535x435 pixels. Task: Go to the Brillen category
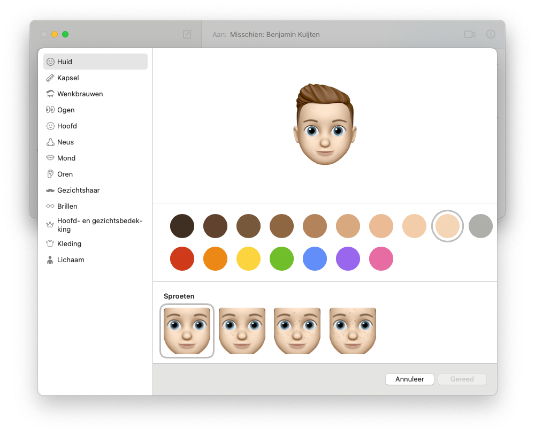point(96,206)
